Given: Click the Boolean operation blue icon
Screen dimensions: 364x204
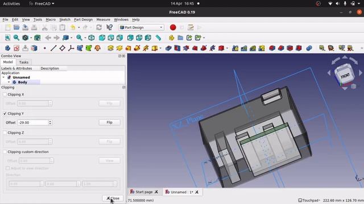Looking at the screenshot, I should click(x=309, y=48).
